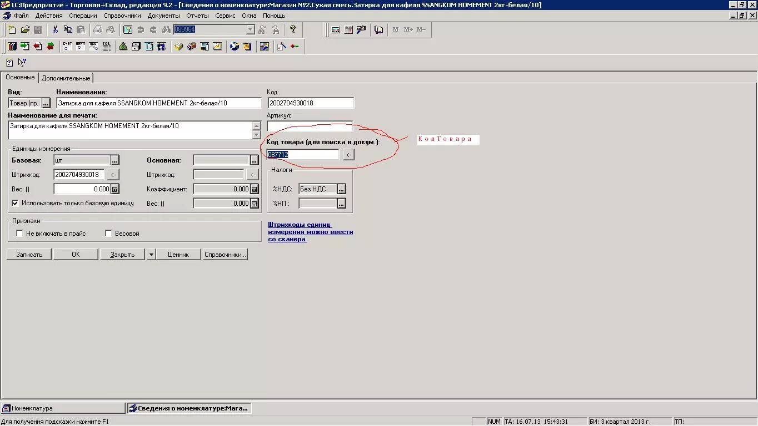Click the ПКО cash order icon
This screenshot has width=758, height=426.
(93, 47)
